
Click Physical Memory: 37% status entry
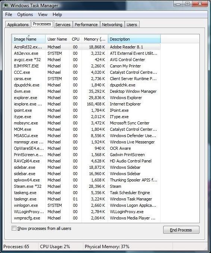[x=107, y=247]
